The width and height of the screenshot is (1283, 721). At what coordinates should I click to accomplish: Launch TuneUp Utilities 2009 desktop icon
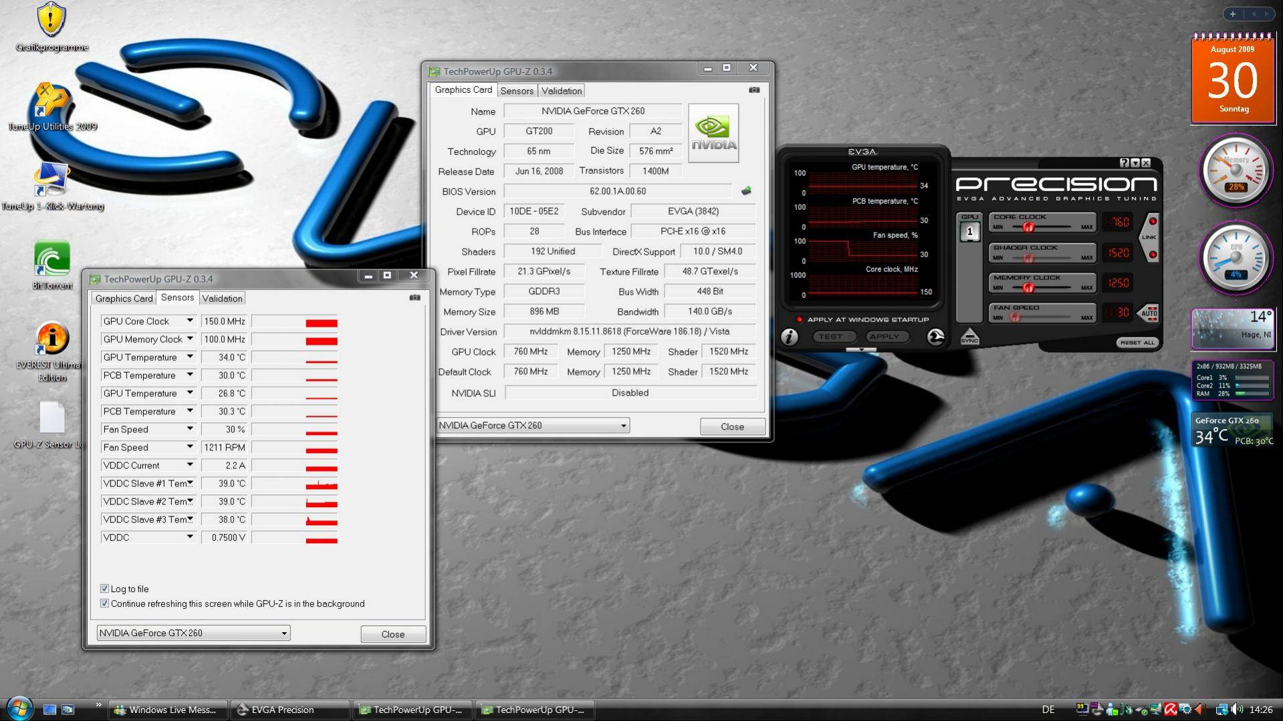(52, 107)
